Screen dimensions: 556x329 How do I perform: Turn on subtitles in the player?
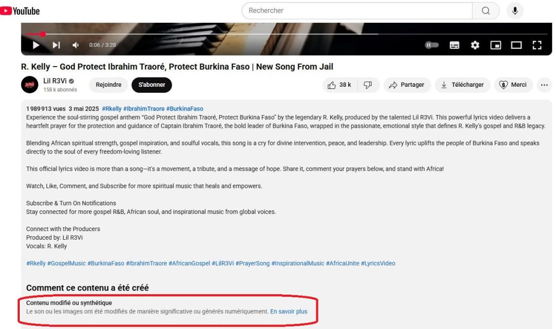pos(454,45)
